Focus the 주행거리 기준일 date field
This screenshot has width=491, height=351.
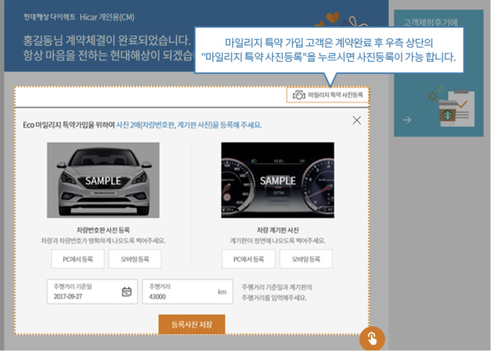(x=92, y=291)
